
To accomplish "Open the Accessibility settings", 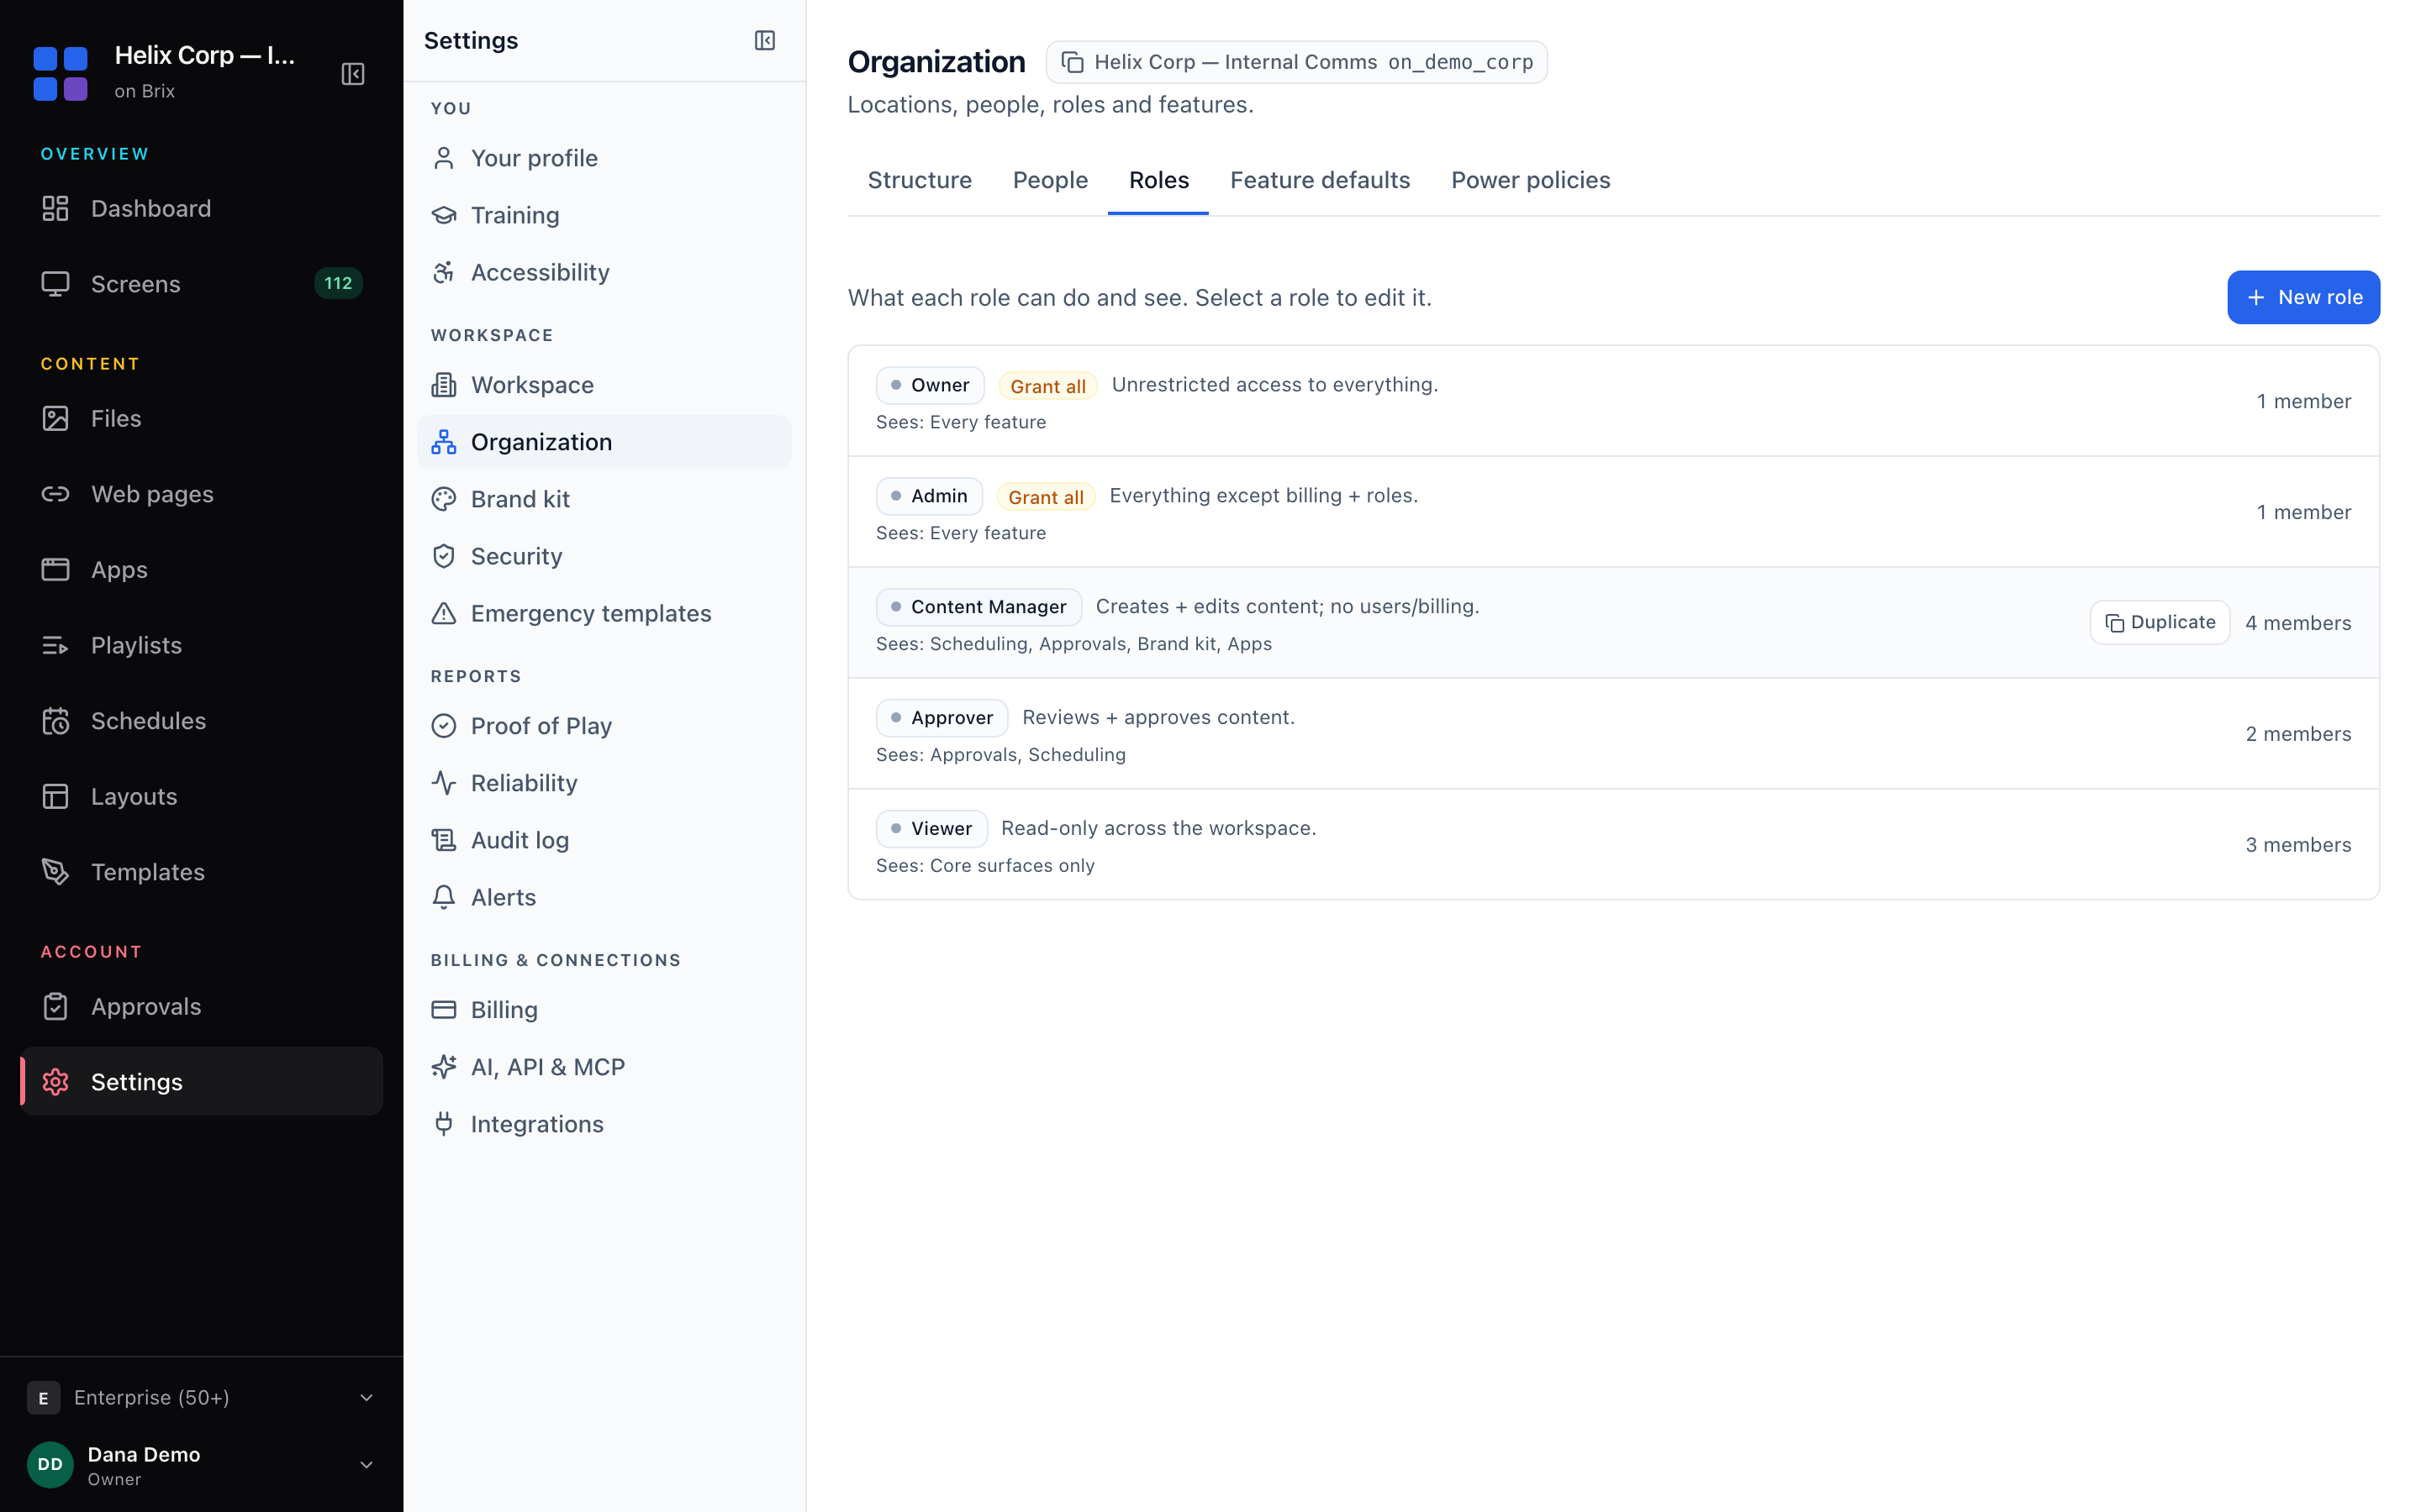I will tap(604, 272).
